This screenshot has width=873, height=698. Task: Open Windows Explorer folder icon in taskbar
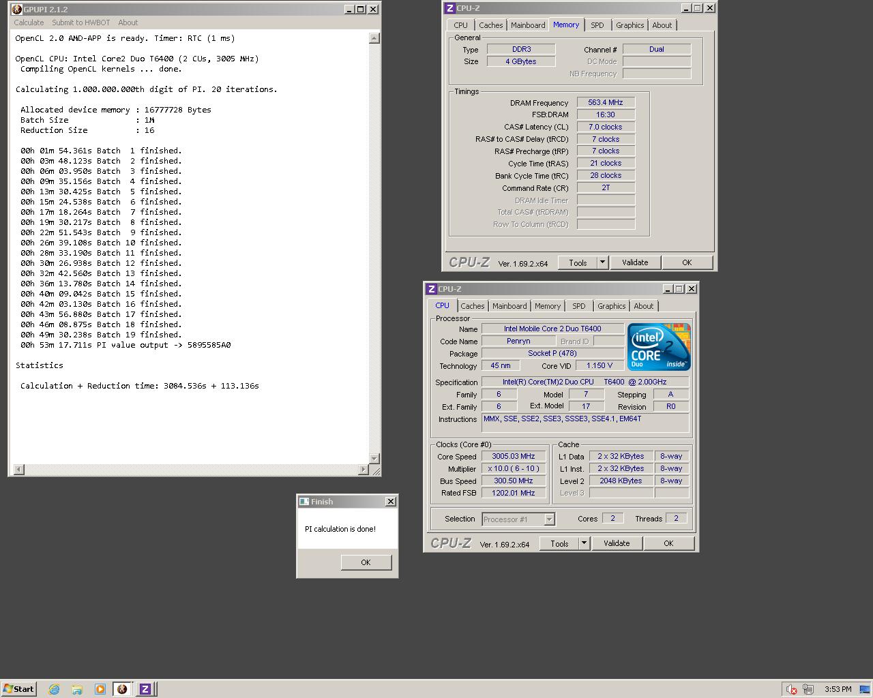77,689
